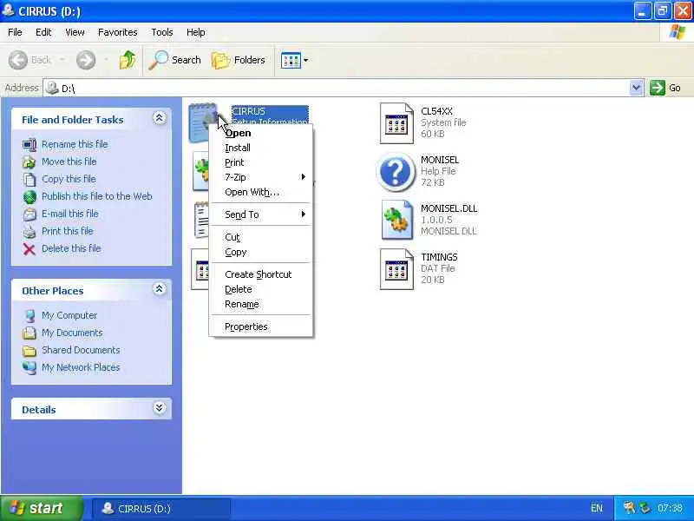Select the MONISEL.DLL file icon
The width and height of the screenshot is (694, 521).
(x=397, y=220)
